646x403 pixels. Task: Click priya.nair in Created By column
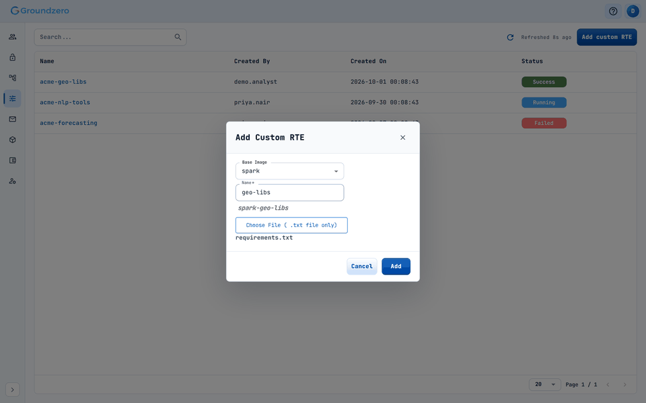tap(252, 102)
